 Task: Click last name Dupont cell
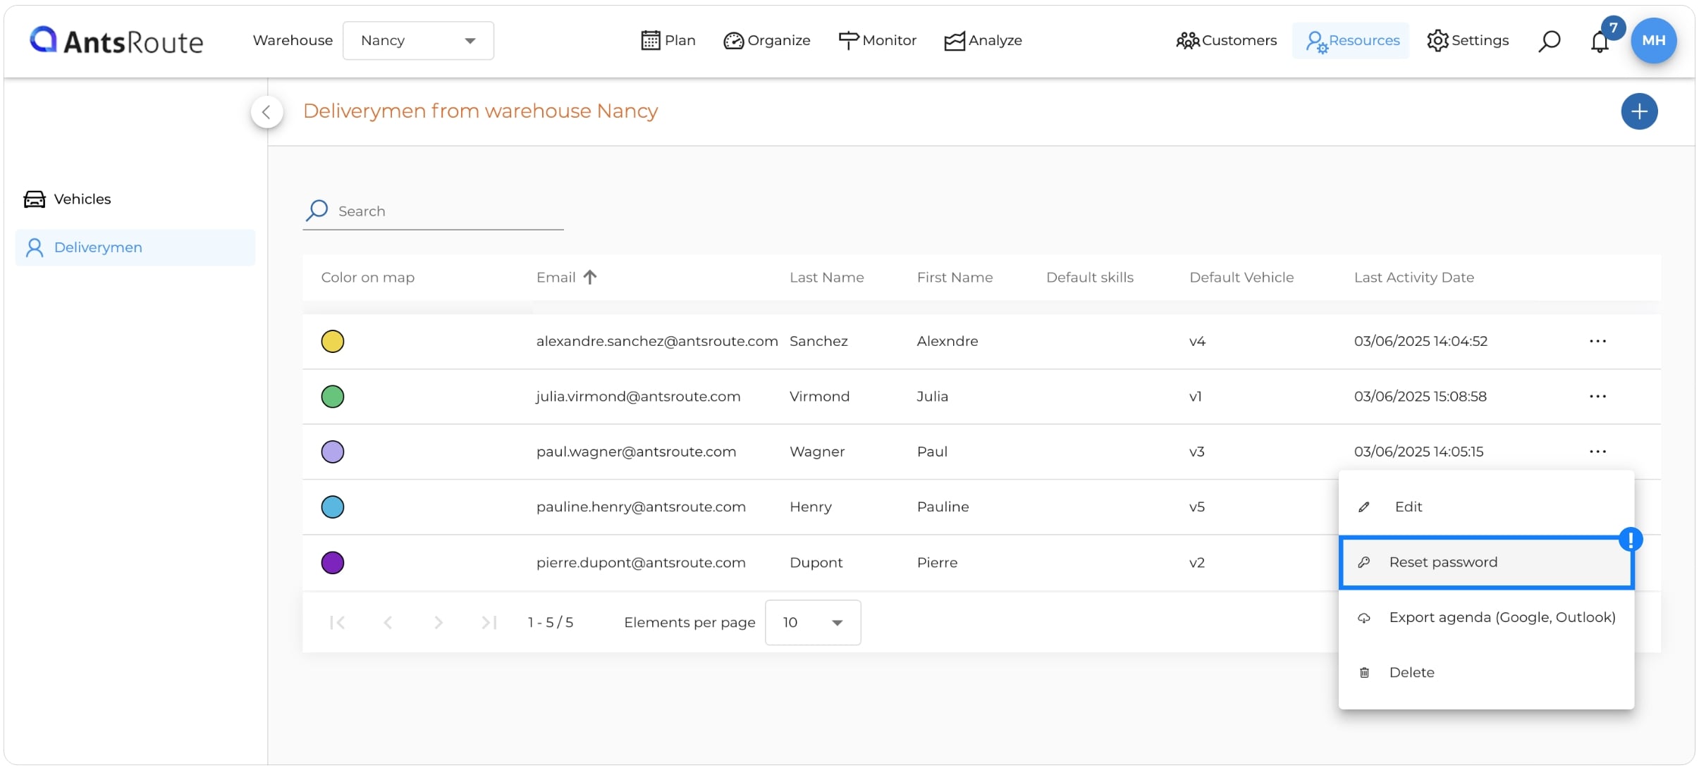pyautogui.click(x=816, y=562)
